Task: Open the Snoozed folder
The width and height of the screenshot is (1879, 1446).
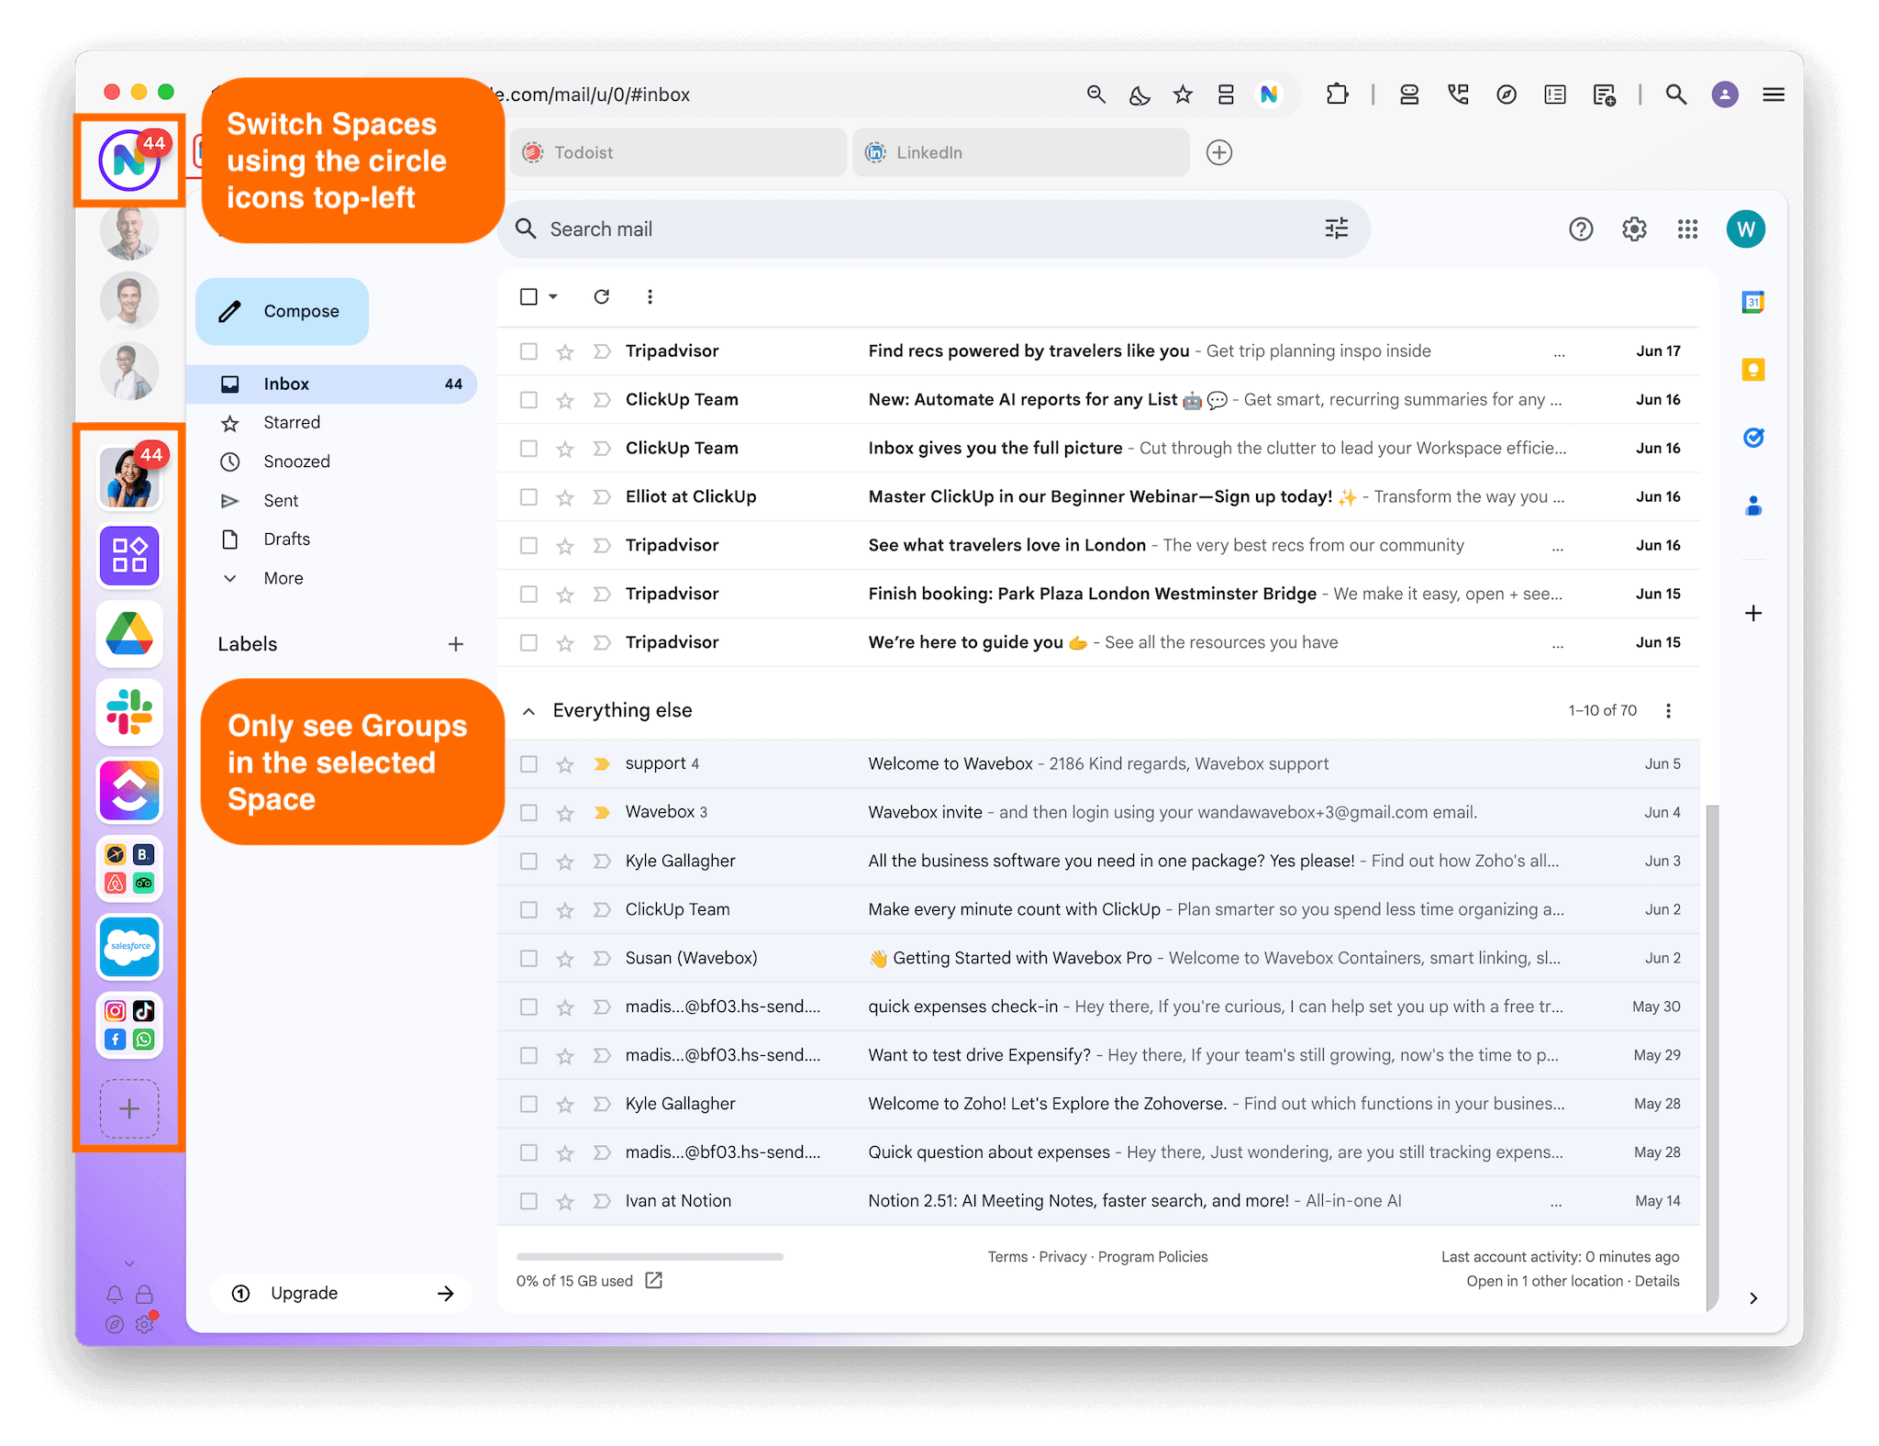Action: pyautogui.click(x=296, y=462)
